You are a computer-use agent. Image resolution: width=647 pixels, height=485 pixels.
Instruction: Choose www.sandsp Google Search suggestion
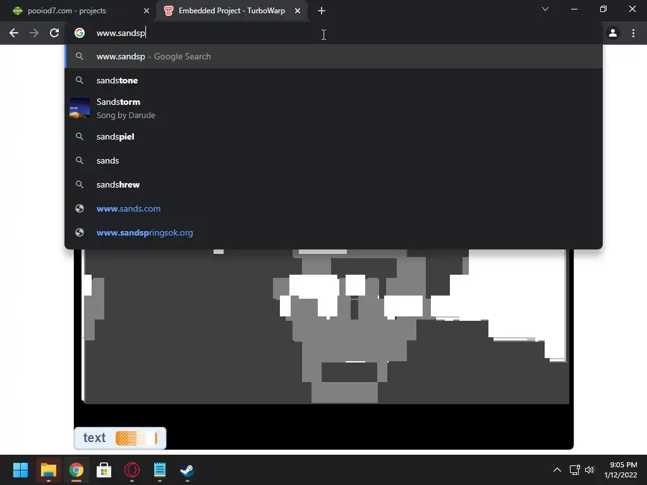(334, 56)
